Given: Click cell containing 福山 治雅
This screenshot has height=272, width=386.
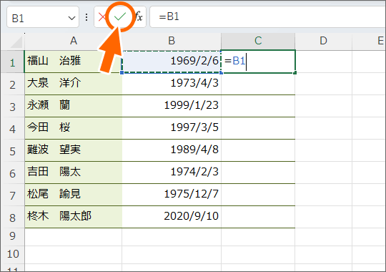Looking at the screenshot, I should pyautogui.click(x=74, y=62).
